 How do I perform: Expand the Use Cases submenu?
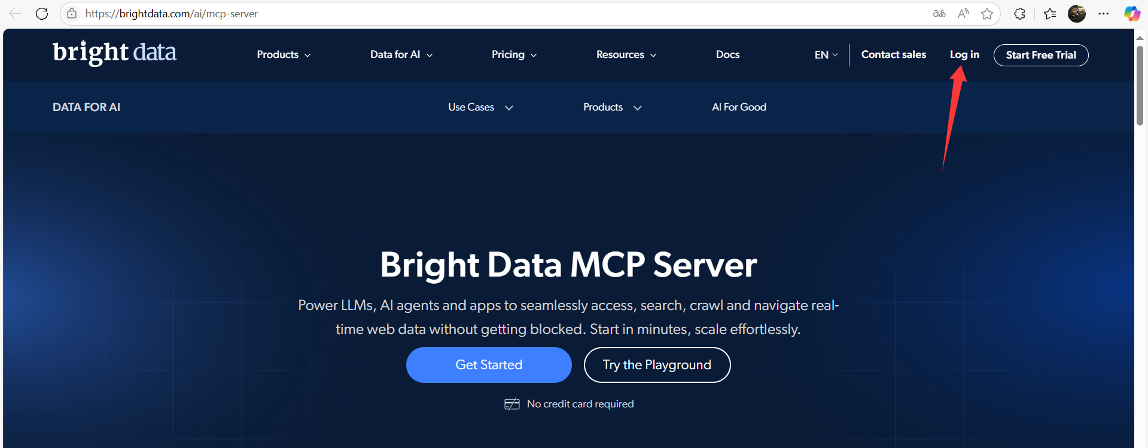pyautogui.click(x=480, y=108)
